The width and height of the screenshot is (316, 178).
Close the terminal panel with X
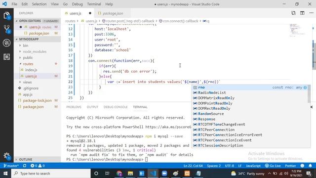click(312, 107)
